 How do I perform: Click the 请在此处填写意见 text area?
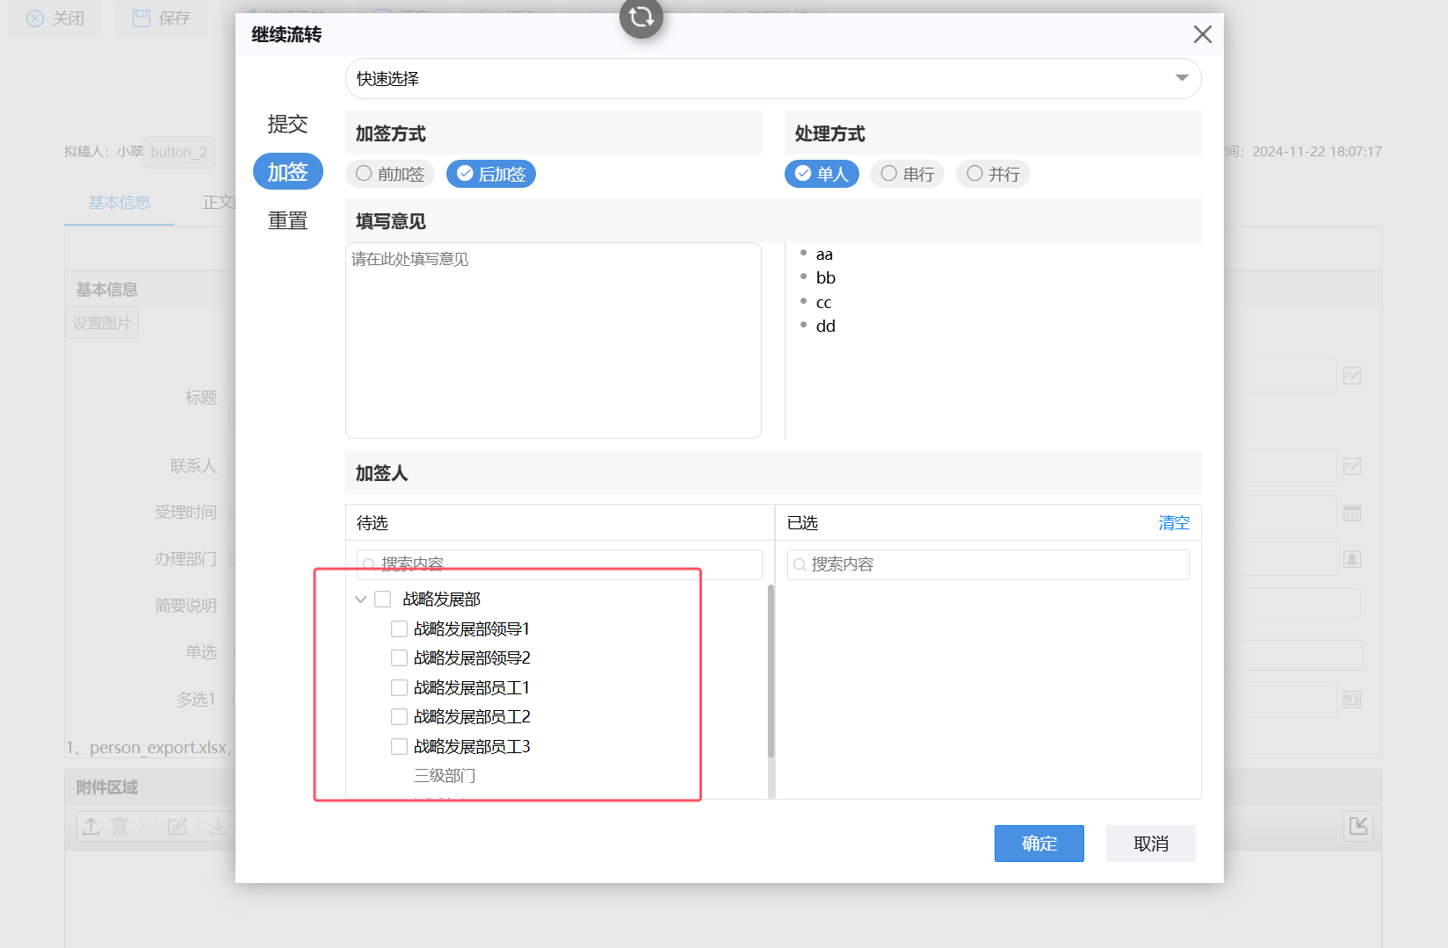coord(554,341)
